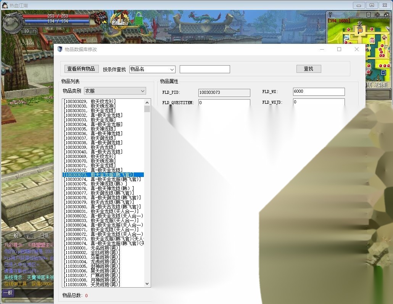The height and width of the screenshot is (304, 393).
Task: Select item 100303029 敖天纹龙衫
Action: [x=103, y=101]
